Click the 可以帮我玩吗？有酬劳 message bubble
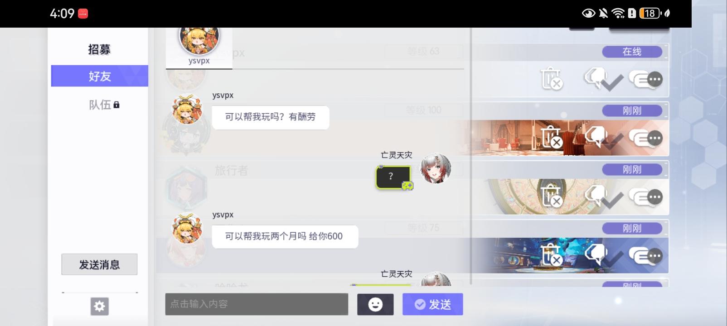Image resolution: width=727 pixels, height=326 pixels. point(271,117)
